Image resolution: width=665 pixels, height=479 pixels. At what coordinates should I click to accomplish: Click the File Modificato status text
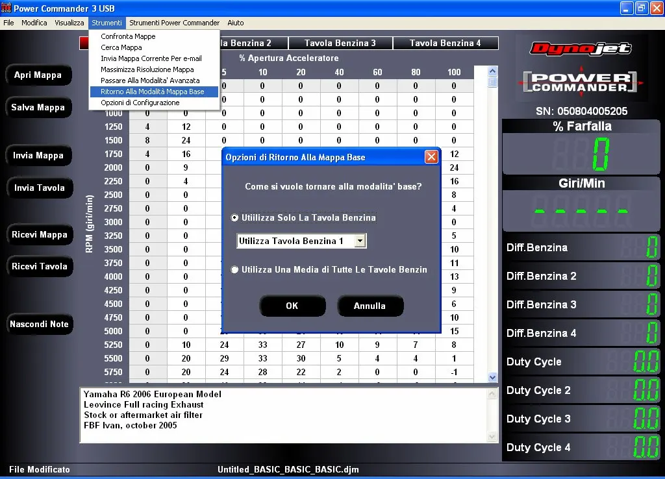pos(40,469)
